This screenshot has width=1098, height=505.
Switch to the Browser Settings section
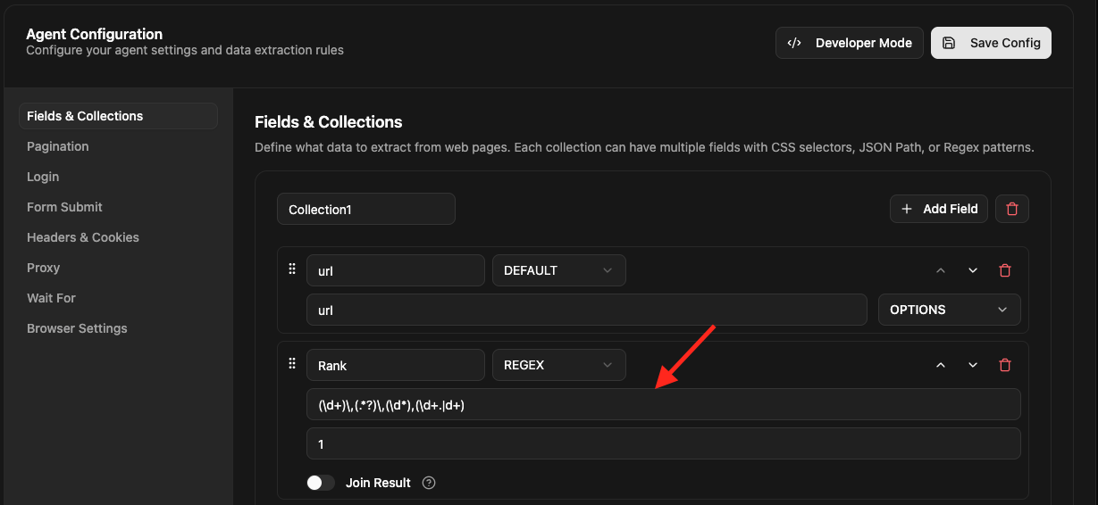pyautogui.click(x=77, y=328)
